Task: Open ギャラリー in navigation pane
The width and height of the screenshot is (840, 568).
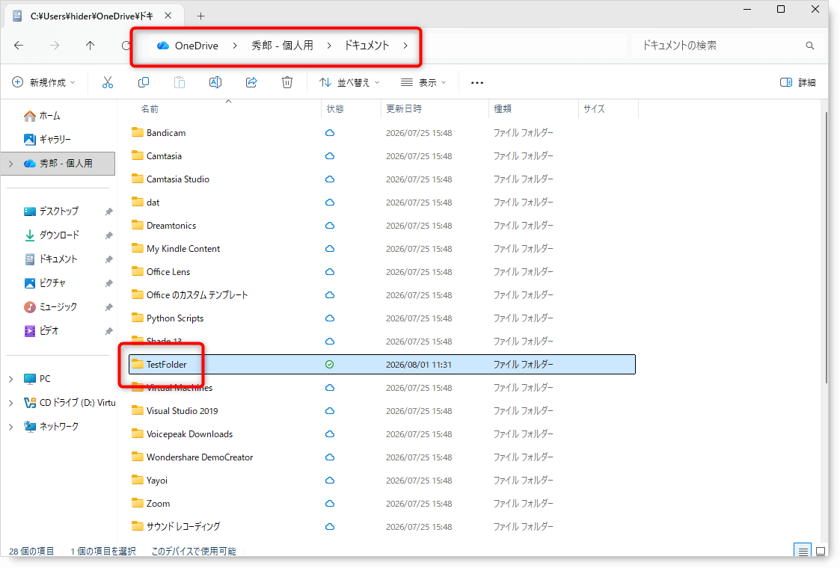Action: pyautogui.click(x=47, y=139)
